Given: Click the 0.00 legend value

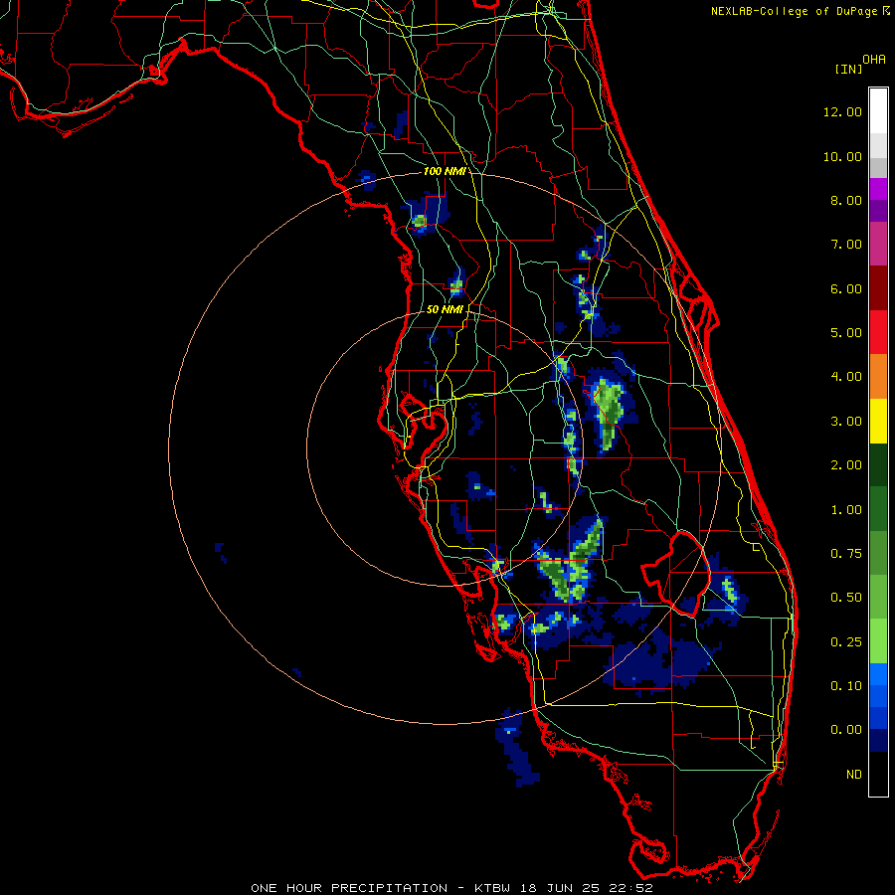Looking at the screenshot, I should (x=846, y=730).
